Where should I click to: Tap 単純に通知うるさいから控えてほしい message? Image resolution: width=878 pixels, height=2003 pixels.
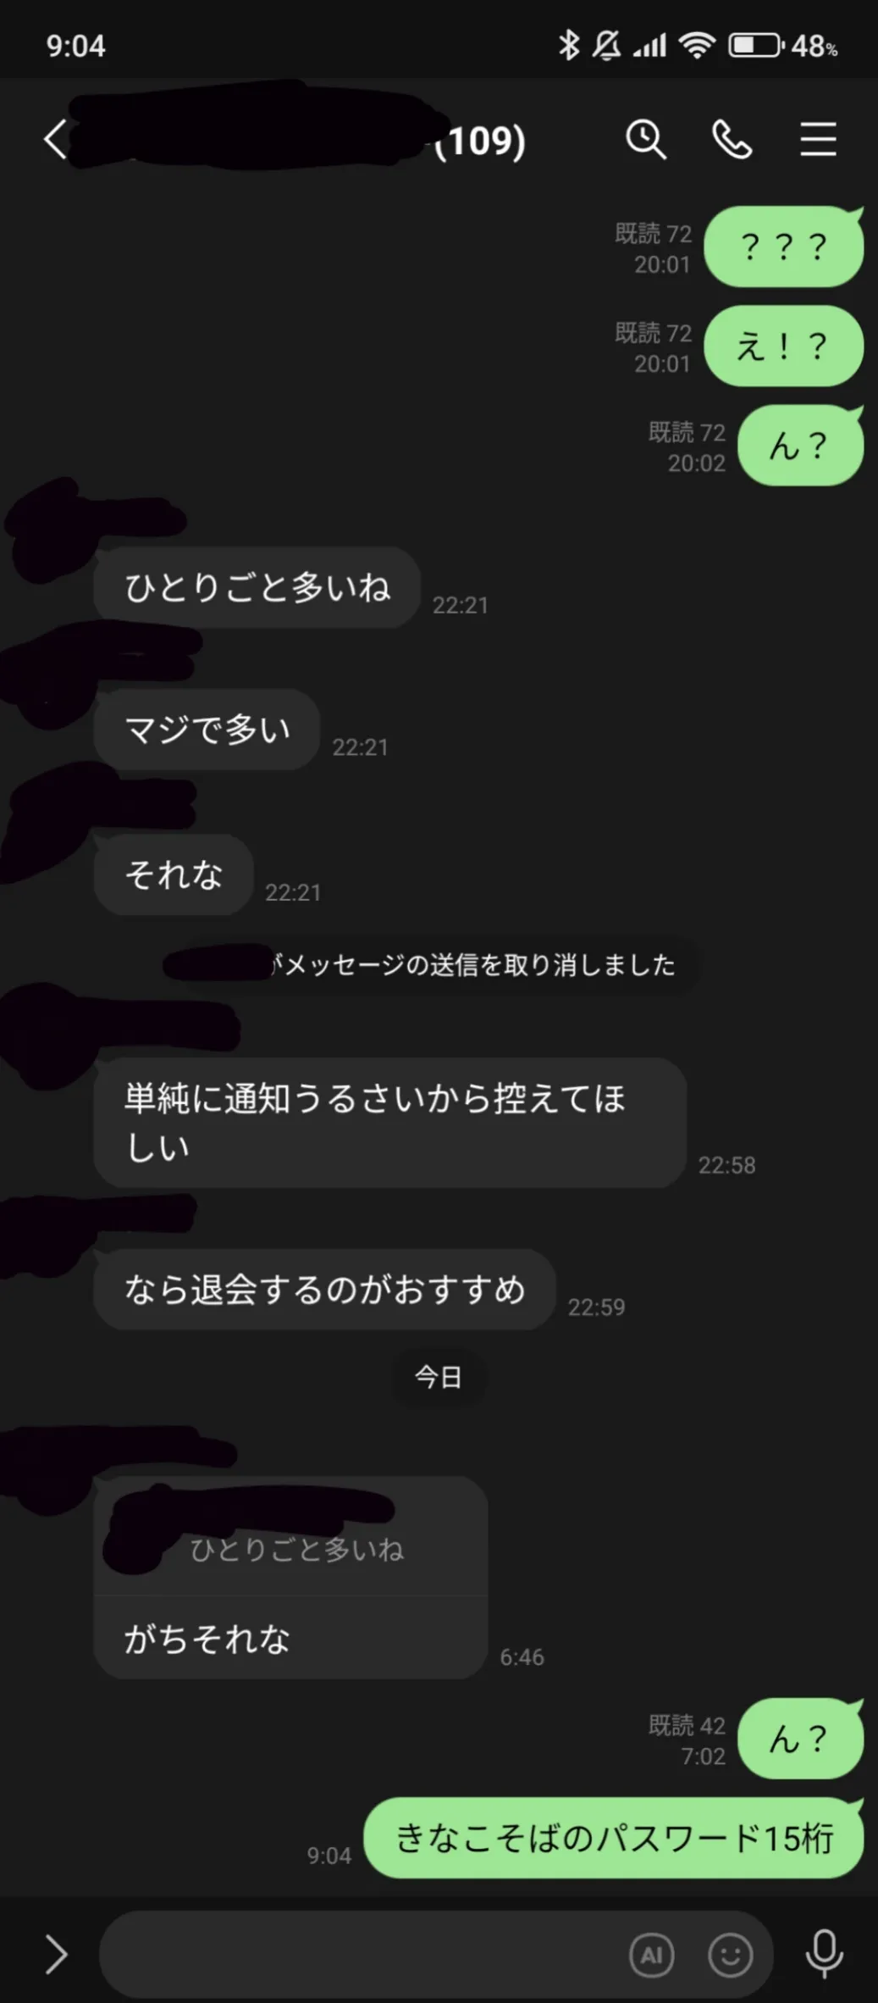tap(389, 1123)
